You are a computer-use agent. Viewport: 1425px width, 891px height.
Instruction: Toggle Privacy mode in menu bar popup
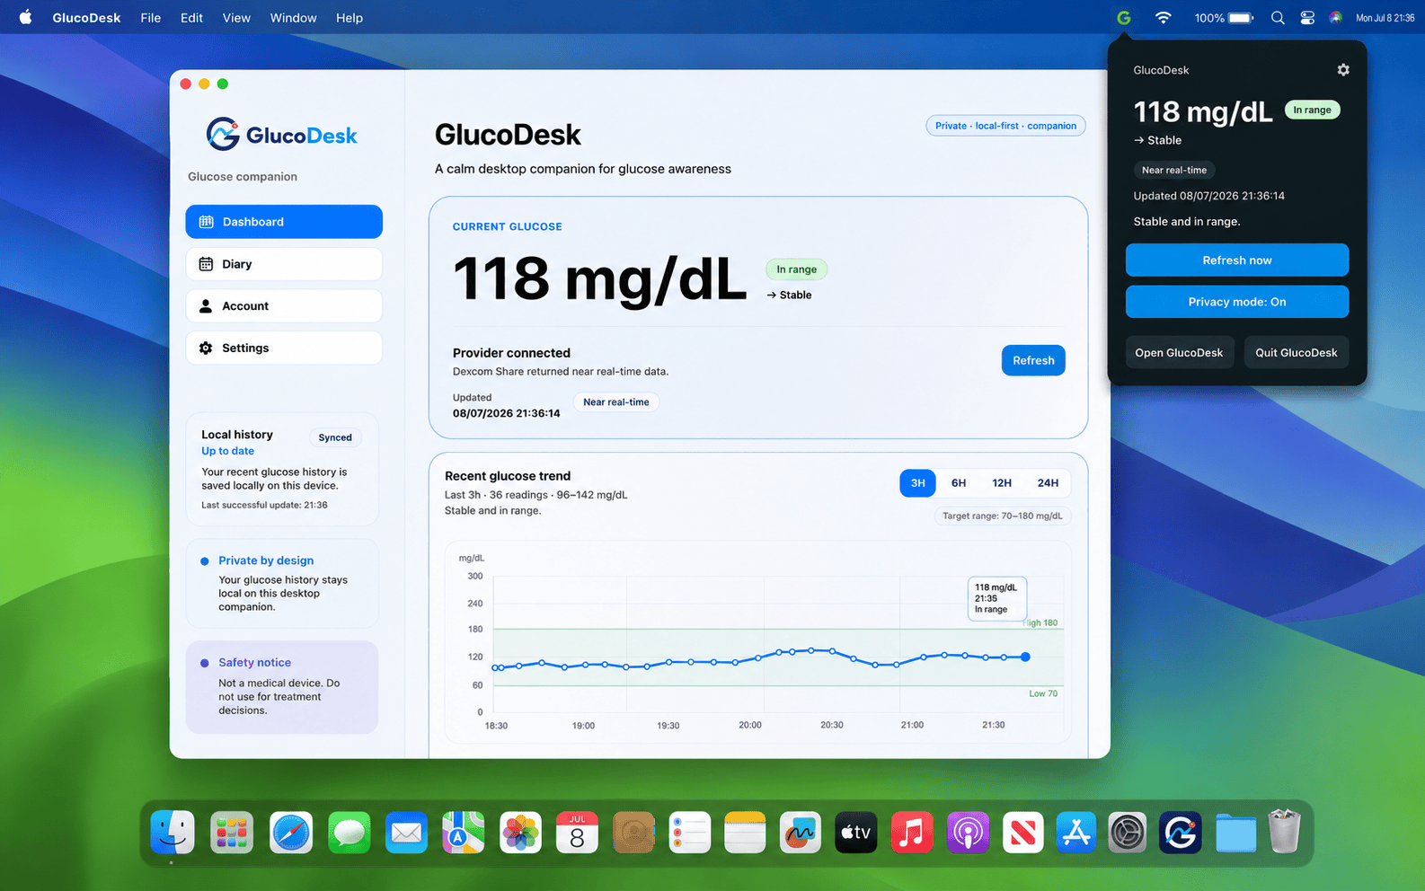[1237, 302]
